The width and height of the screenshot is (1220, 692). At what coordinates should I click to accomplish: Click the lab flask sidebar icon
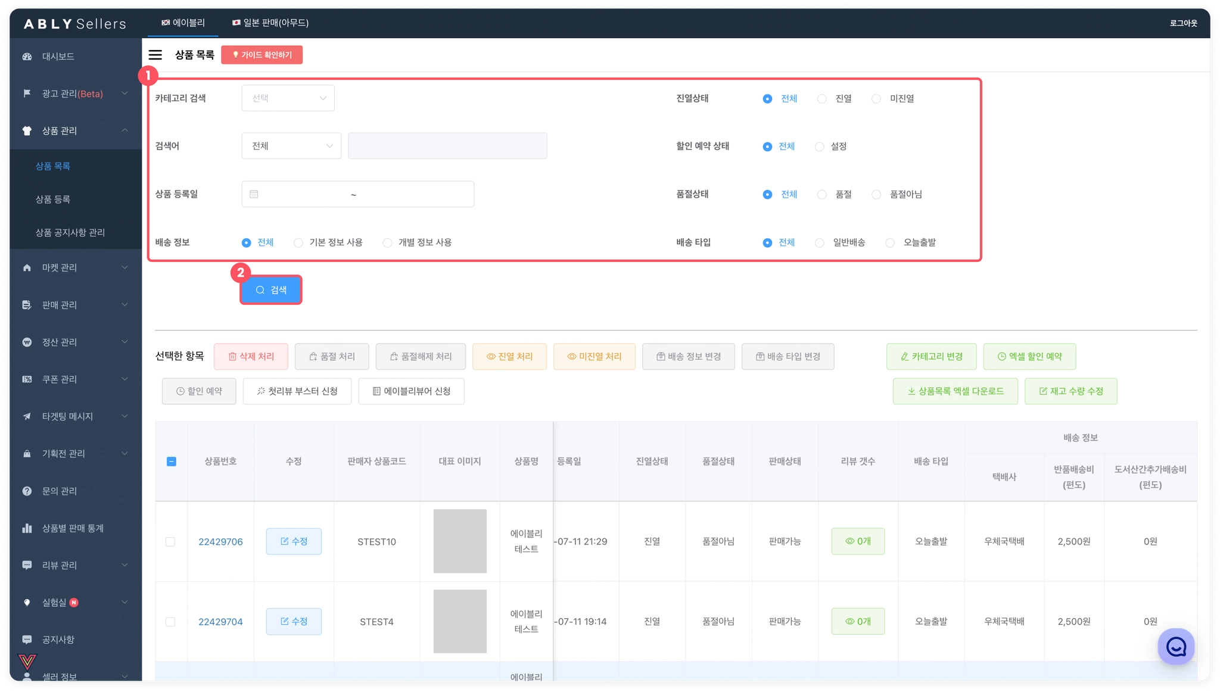27,603
